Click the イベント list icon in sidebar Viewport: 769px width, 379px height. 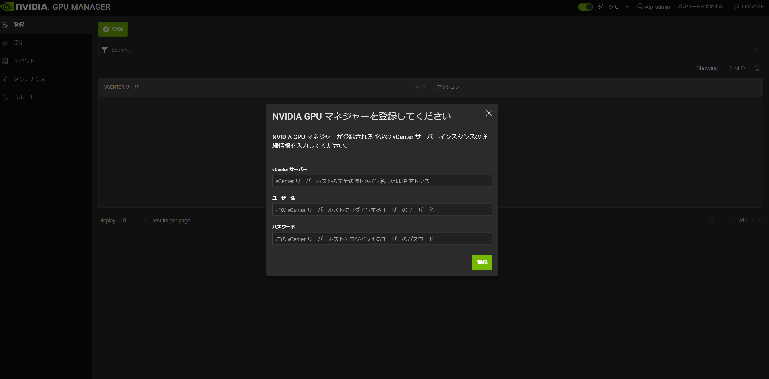click(5, 61)
